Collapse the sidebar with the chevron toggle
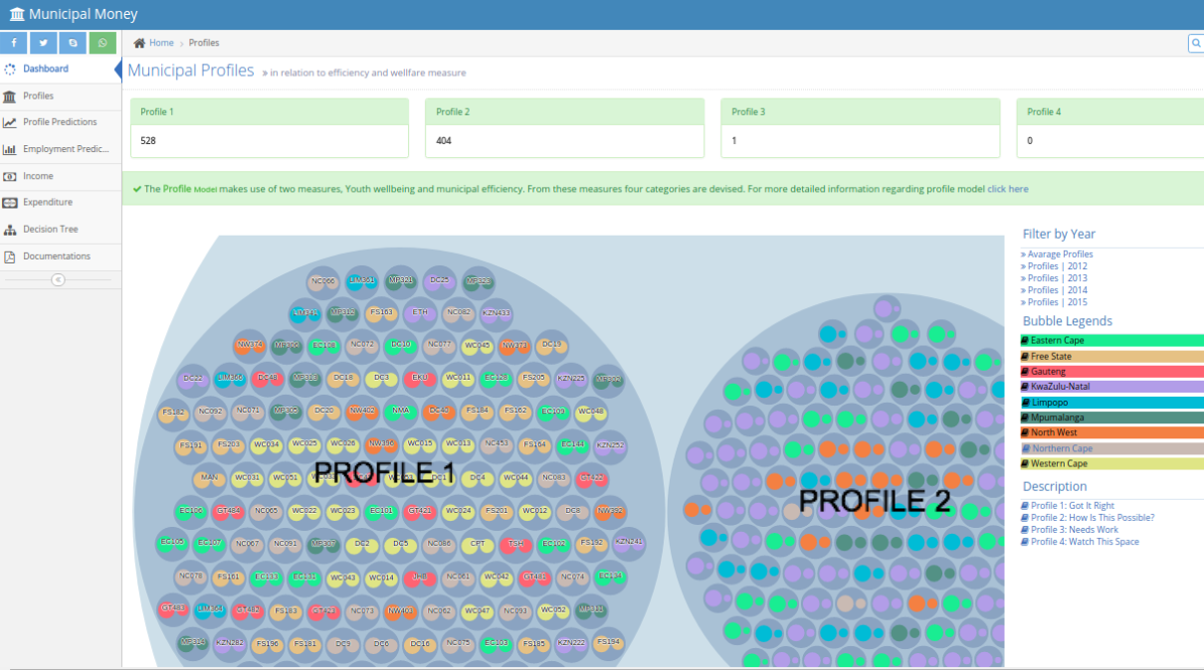The width and height of the screenshot is (1204, 670). pos(58,279)
